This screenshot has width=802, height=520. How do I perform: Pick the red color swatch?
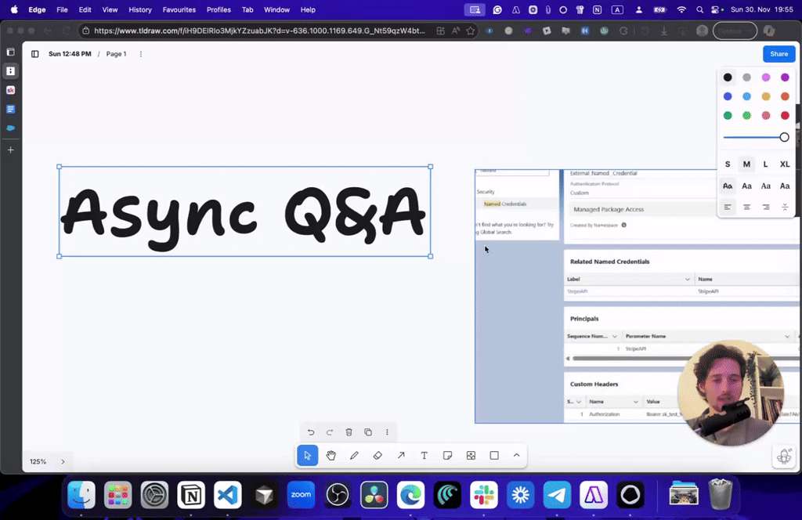[x=785, y=114]
